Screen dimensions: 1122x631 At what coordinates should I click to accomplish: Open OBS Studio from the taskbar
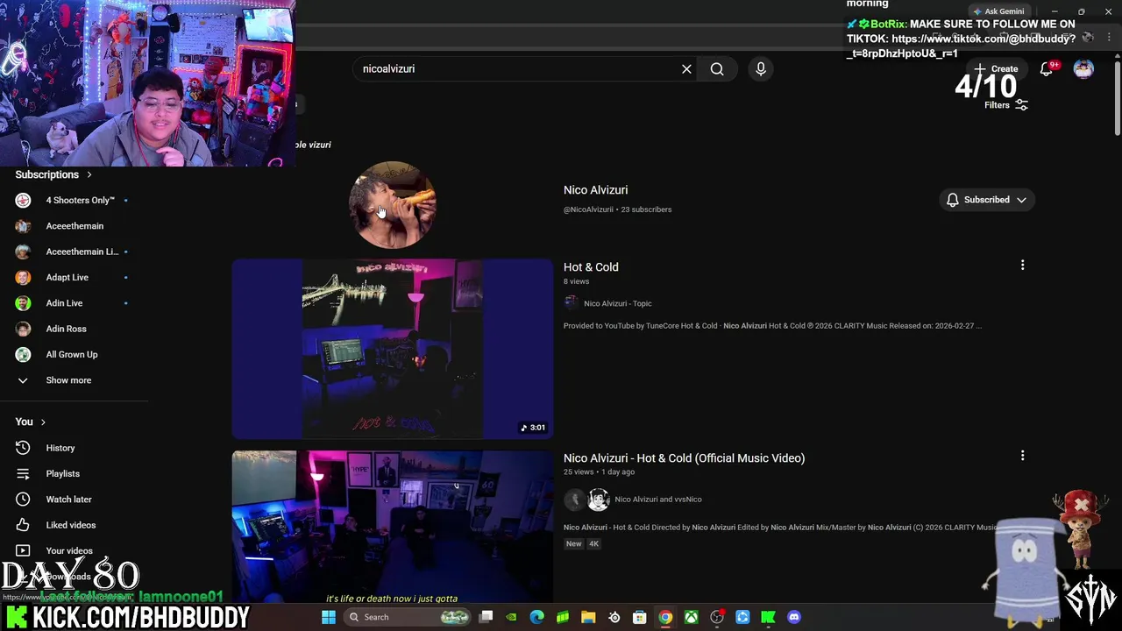[x=717, y=617]
